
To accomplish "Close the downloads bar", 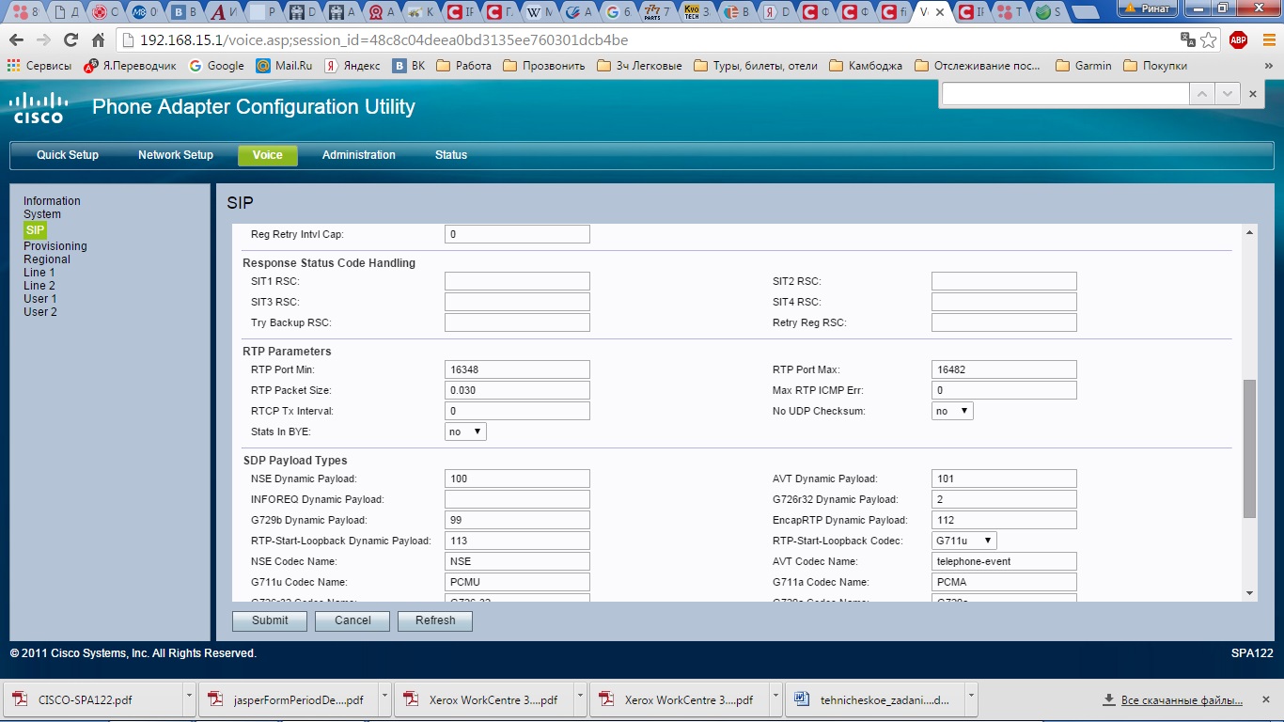I will [1266, 700].
